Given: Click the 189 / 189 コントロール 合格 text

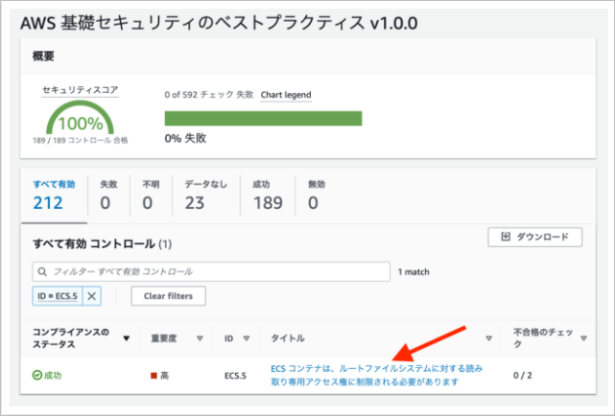Looking at the screenshot, I should coord(80,140).
